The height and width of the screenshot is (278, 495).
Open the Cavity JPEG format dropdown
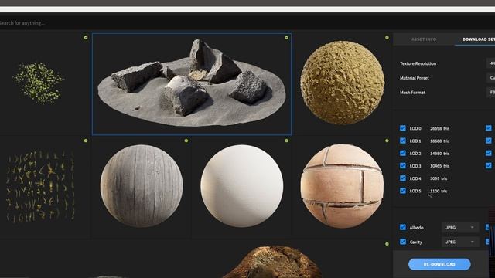click(x=460, y=242)
